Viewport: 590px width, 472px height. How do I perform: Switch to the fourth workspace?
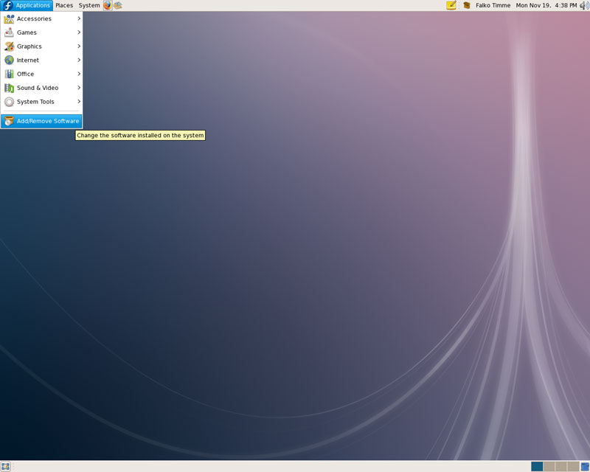573,467
